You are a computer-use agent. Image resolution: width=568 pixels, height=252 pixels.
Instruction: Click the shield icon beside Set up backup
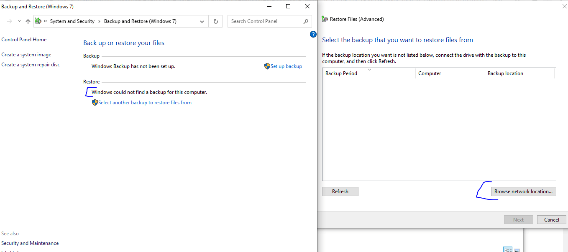(267, 66)
